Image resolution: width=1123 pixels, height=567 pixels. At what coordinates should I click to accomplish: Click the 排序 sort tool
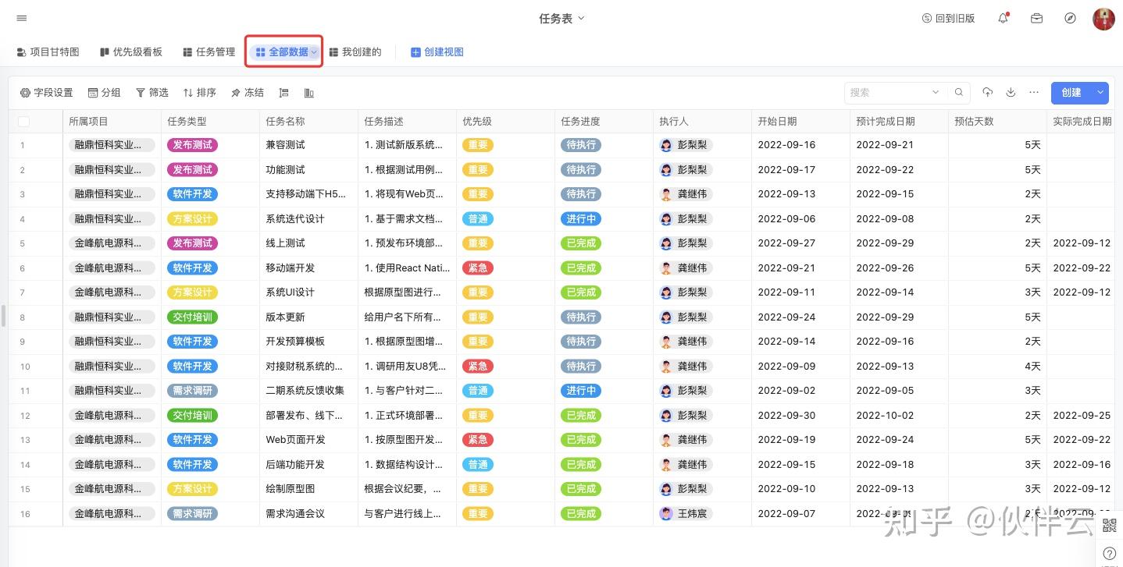(199, 93)
